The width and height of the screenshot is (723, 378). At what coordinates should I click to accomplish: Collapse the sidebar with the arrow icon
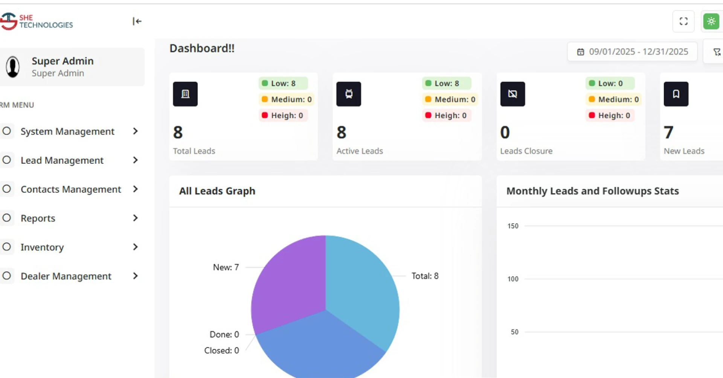[137, 21]
